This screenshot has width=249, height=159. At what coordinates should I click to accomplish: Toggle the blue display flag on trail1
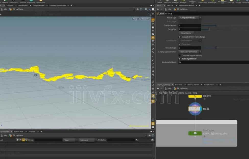(x=200, y=109)
